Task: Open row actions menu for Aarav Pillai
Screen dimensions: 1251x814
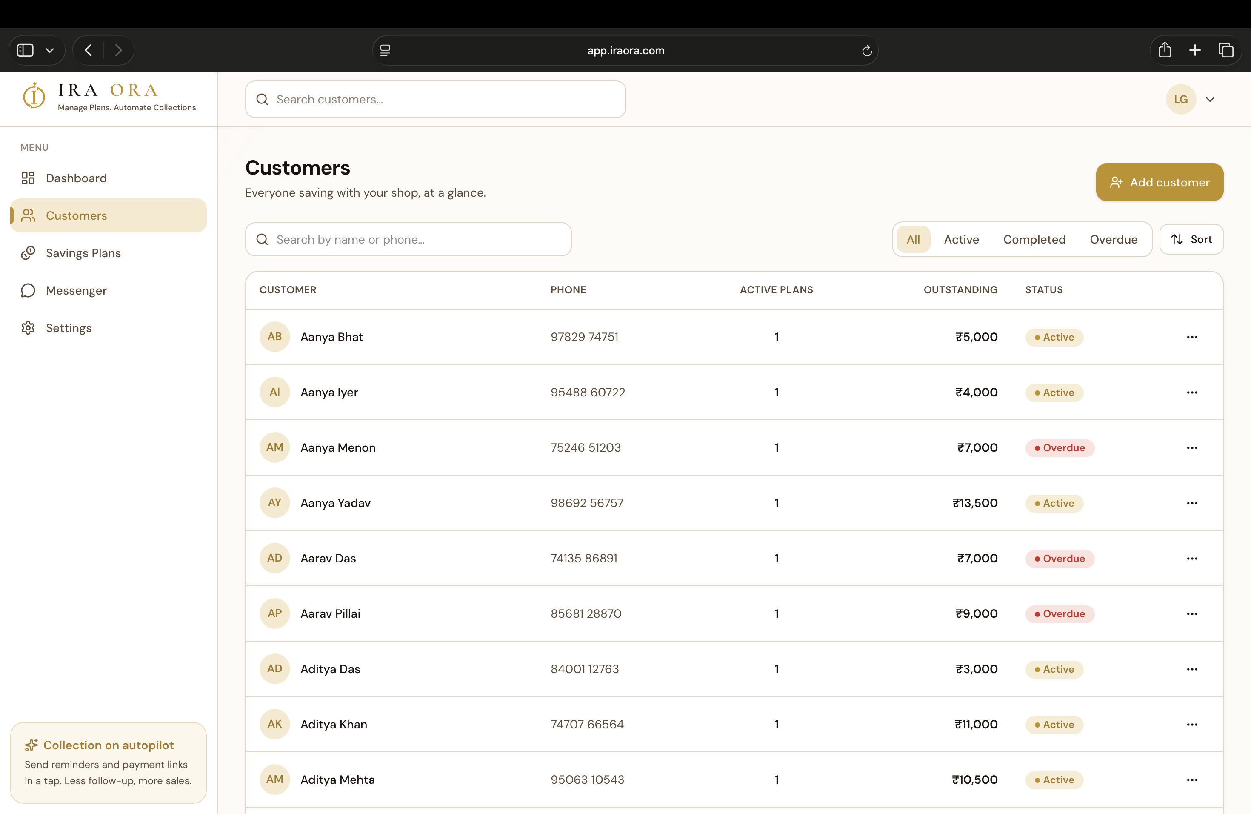Action: (x=1191, y=613)
